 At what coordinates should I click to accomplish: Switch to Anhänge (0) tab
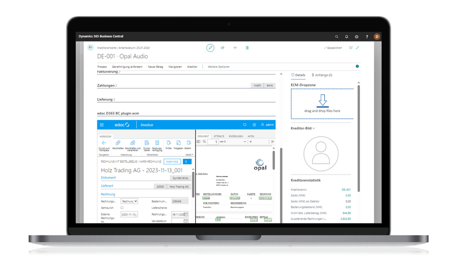coord(322,75)
